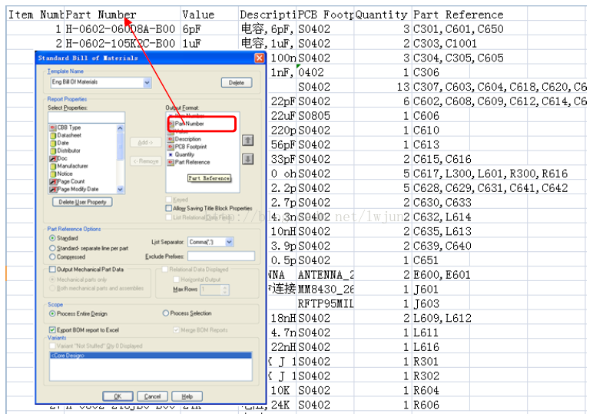Select Standard- separate line per part
The width and height of the screenshot is (593, 417).
coord(52,248)
